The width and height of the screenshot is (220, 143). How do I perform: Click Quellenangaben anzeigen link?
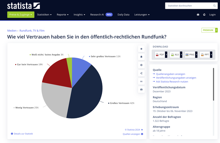(170, 74)
